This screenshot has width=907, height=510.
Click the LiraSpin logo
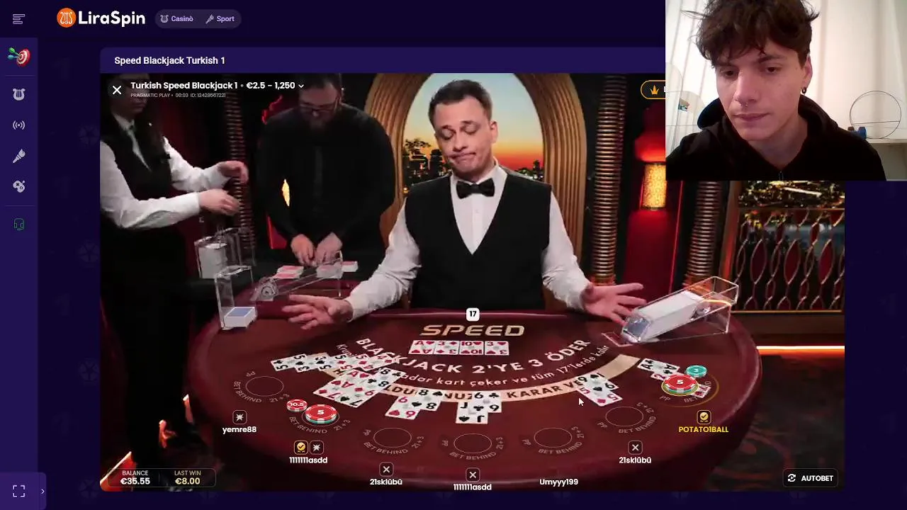101,18
